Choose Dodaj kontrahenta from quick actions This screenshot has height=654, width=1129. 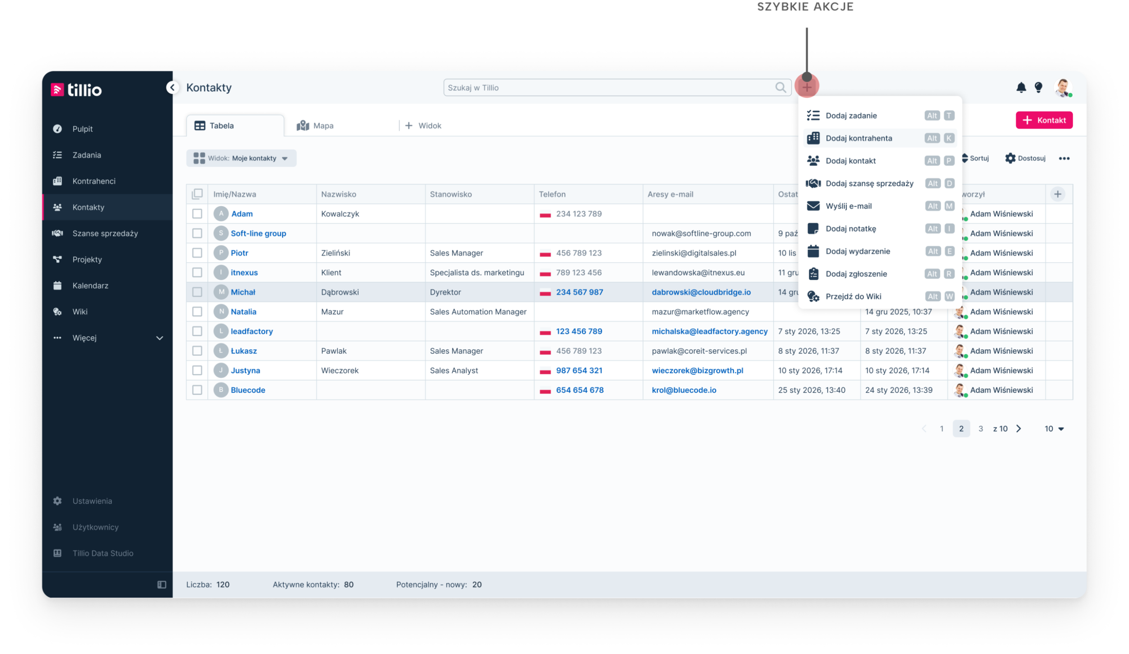(x=880, y=138)
